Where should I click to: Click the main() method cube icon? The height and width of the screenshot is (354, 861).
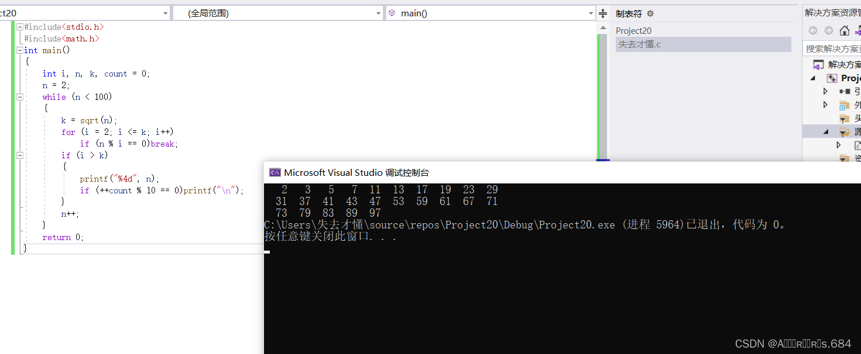[x=392, y=13]
